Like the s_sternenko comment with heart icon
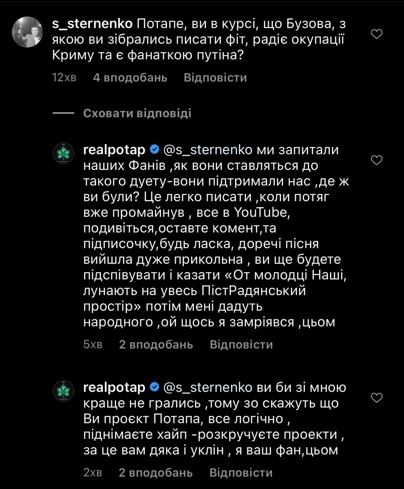404x489 pixels. click(x=377, y=34)
